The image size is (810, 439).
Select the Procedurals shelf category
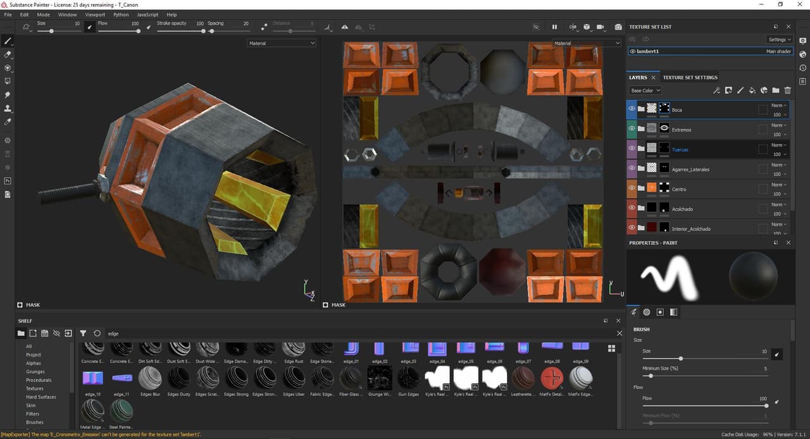39,380
